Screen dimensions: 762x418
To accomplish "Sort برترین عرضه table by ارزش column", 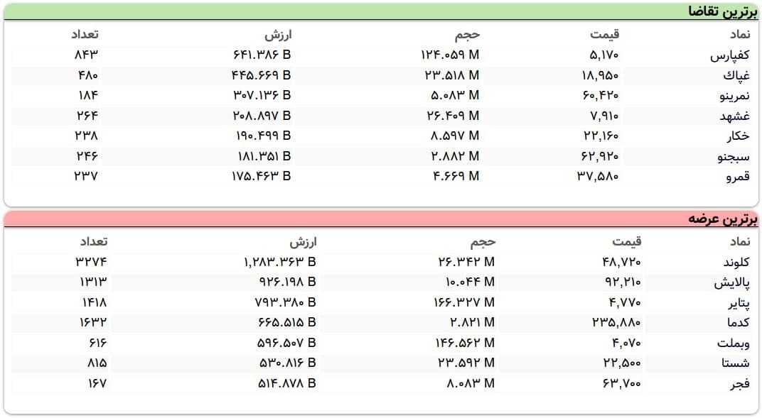I will 302,242.
